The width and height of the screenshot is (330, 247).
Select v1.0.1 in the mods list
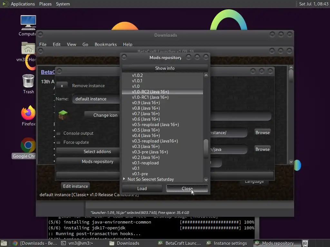pyautogui.click(x=162, y=81)
